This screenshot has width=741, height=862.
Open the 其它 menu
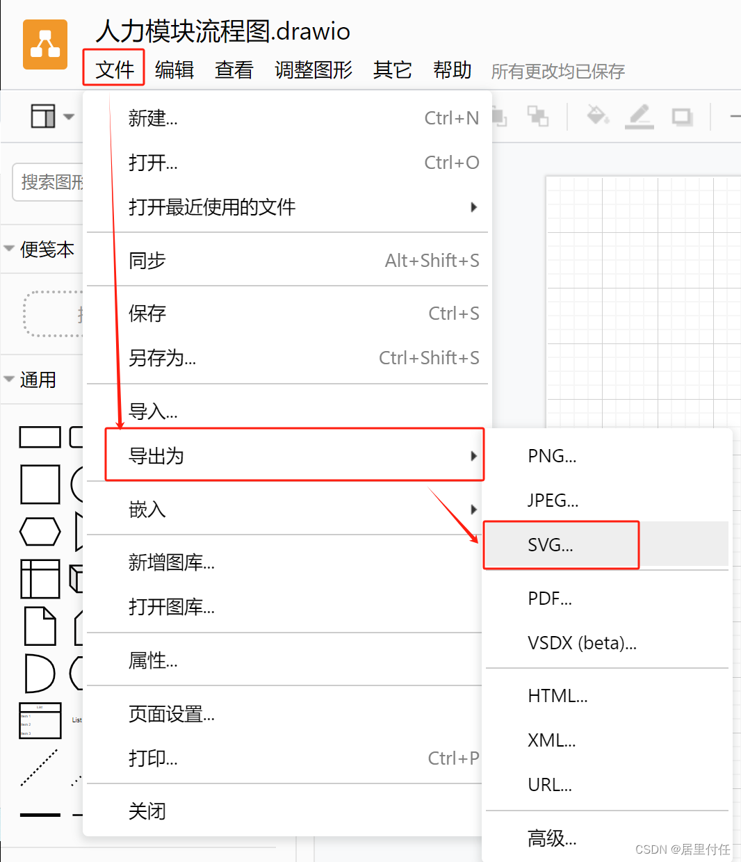(x=393, y=70)
